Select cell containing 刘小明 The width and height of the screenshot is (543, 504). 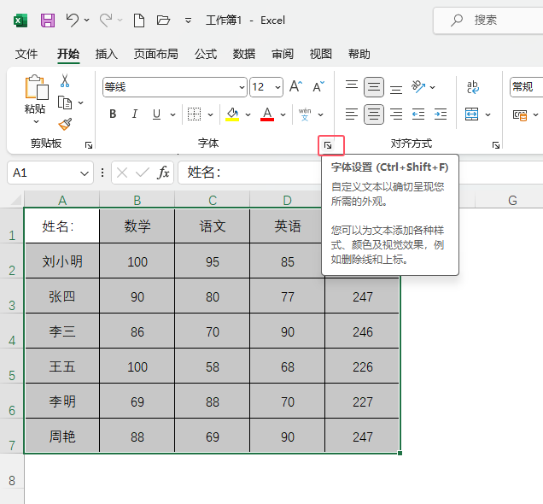(62, 261)
